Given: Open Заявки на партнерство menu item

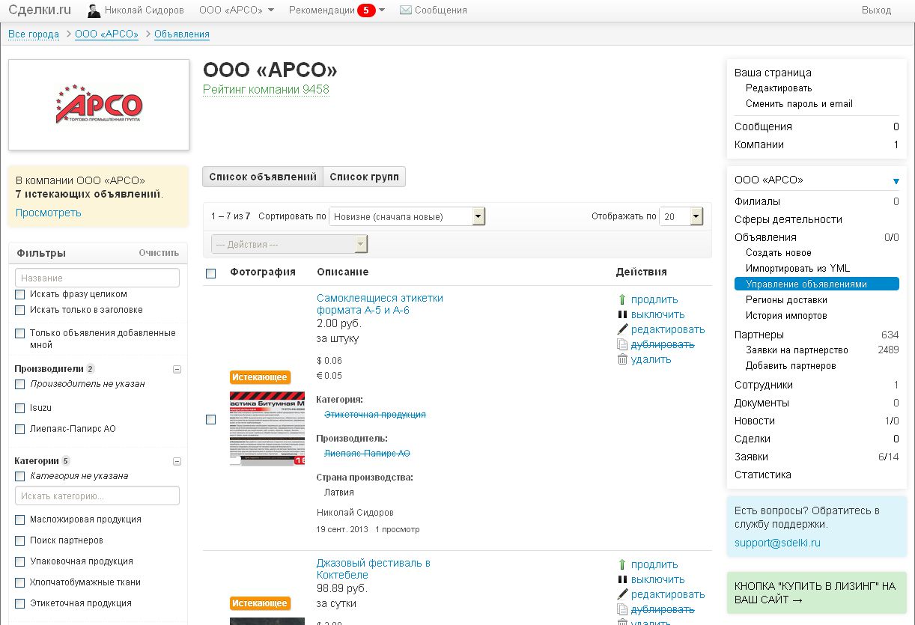Looking at the screenshot, I should (x=797, y=350).
